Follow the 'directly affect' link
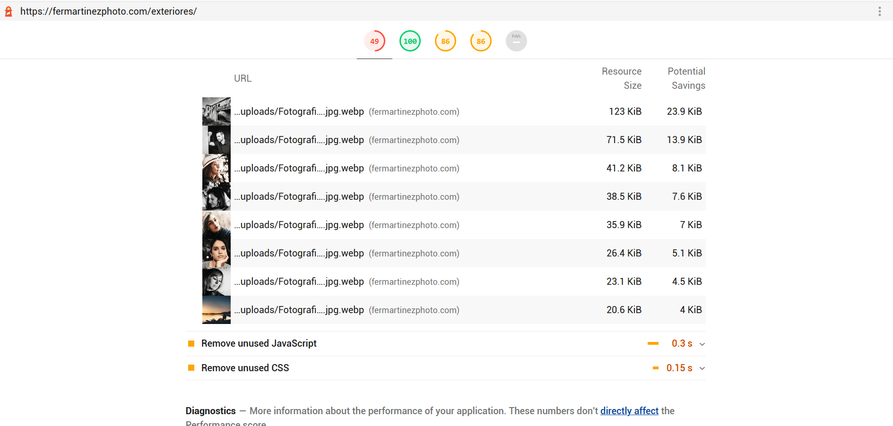This screenshot has height=426, width=893. pyautogui.click(x=629, y=411)
